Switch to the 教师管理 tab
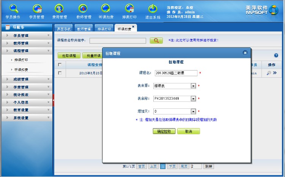285x177 pixels. pyautogui.click(x=83, y=29)
